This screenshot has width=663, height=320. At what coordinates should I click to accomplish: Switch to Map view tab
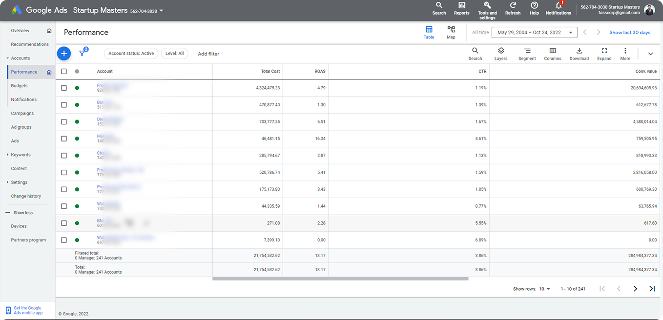click(451, 33)
